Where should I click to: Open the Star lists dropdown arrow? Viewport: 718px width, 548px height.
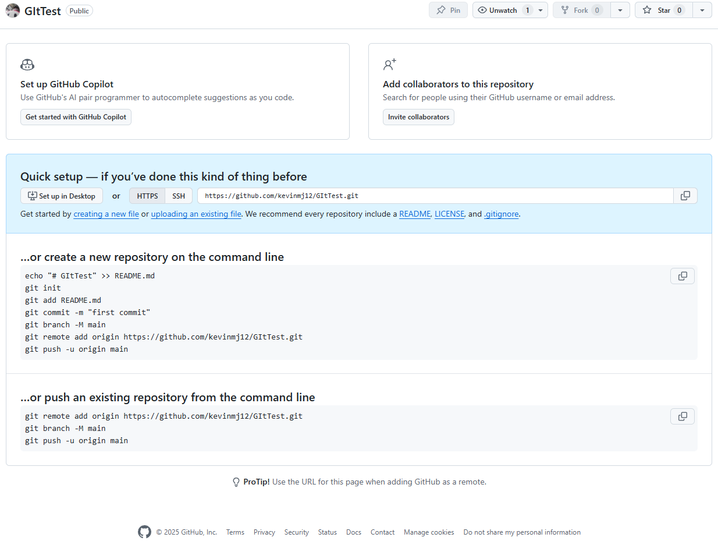[x=702, y=10]
